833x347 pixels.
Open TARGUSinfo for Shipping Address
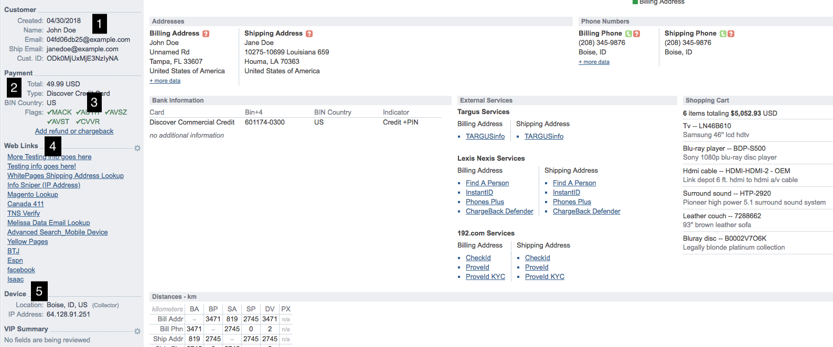544,137
